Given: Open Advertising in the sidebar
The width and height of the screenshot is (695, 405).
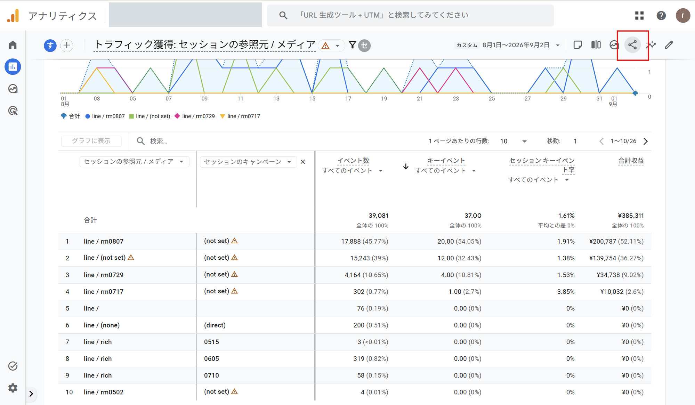Looking at the screenshot, I should click(x=13, y=111).
